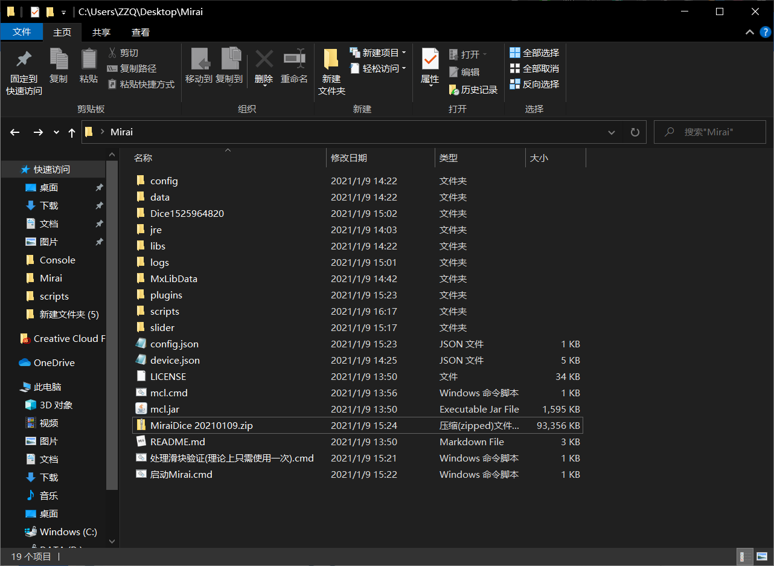This screenshot has width=774, height=566.
Task: Click the Properties (属性) checkmark icon
Action: [x=430, y=59]
